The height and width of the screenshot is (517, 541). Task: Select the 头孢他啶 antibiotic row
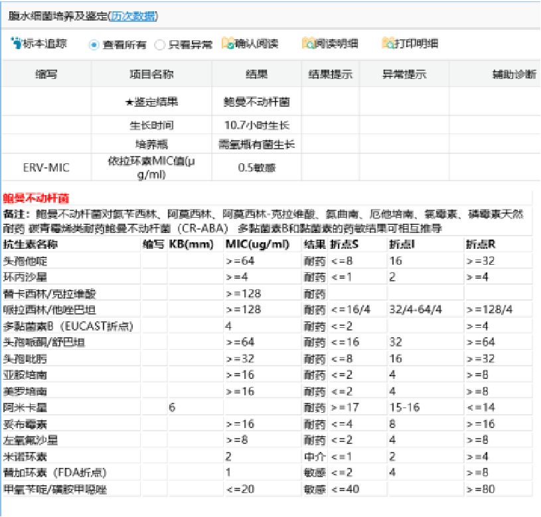pos(25,261)
